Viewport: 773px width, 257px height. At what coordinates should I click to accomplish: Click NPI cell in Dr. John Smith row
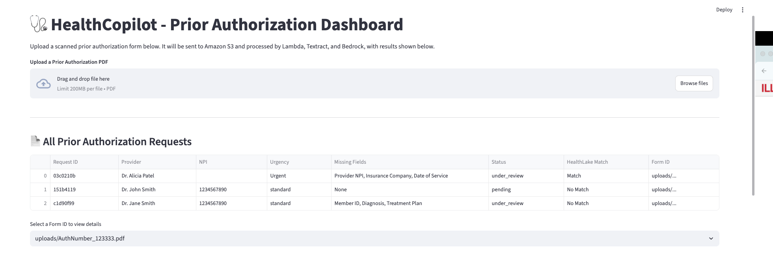pyautogui.click(x=231, y=190)
